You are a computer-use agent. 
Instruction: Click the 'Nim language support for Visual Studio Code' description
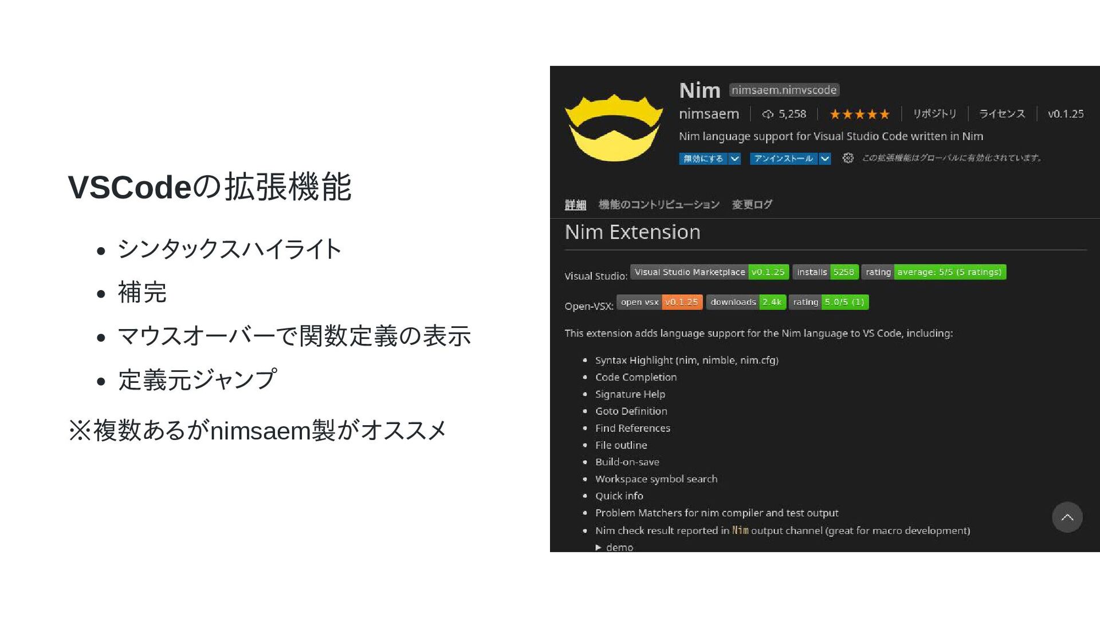[x=831, y=136]
